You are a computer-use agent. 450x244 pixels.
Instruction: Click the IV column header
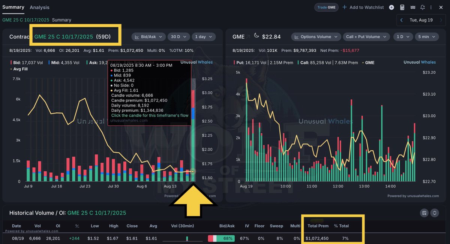(247, 226)
